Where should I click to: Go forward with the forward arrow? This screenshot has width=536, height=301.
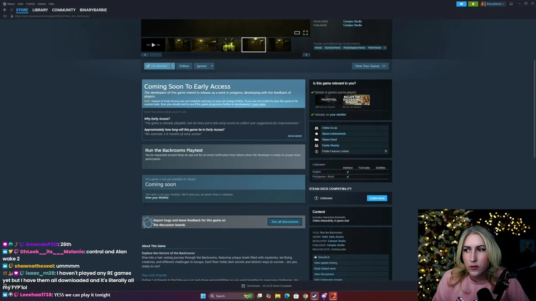click(11, 10)
